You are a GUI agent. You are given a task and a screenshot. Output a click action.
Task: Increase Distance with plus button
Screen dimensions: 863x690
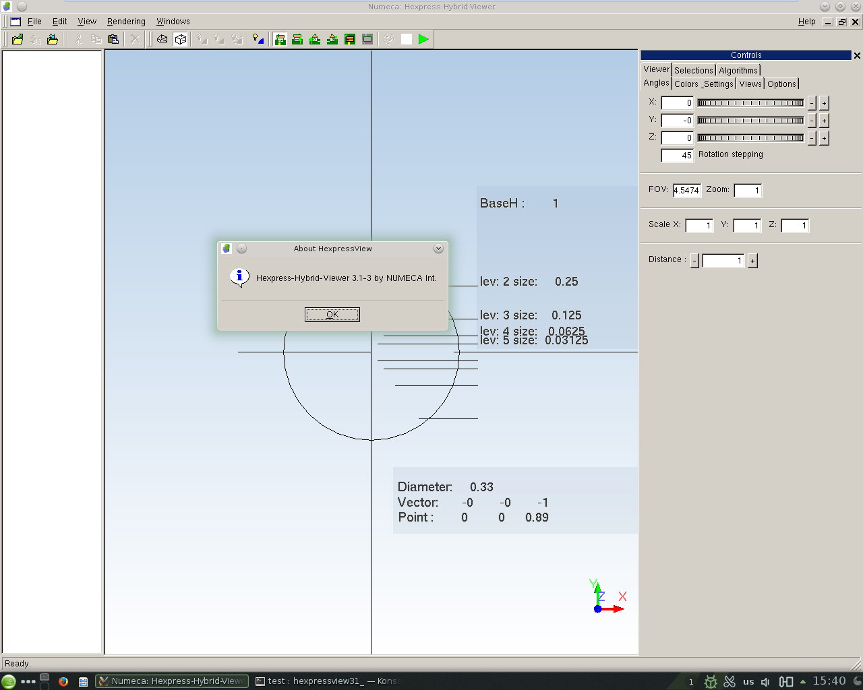click(x=752, y=261)
